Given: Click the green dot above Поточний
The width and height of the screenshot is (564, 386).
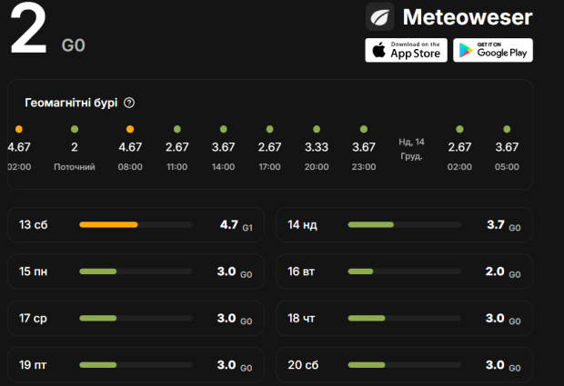Looking at the screenshot, I should (x=75, y=129).
